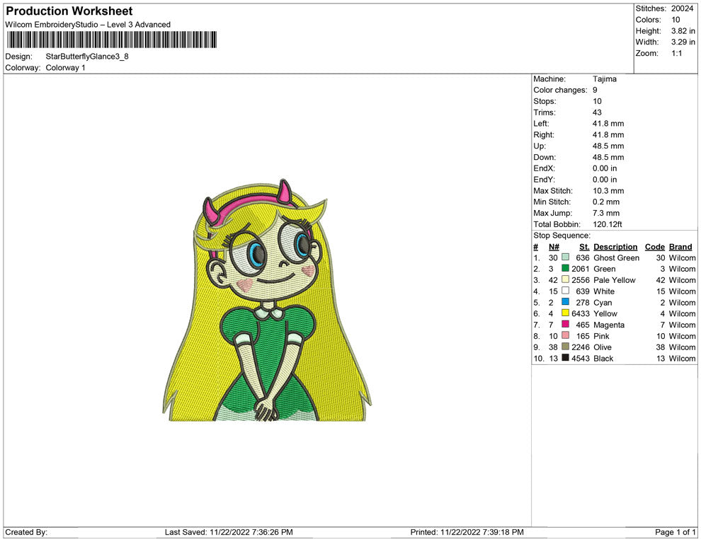The image size is (701, 539).
Task: Click the 'Olive' description text
Action: [x=603, y=347]
